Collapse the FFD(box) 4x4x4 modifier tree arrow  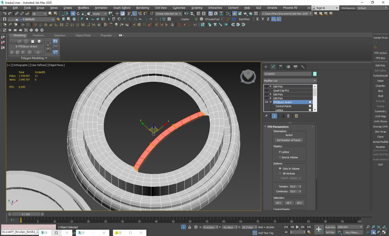coord(270,102)
